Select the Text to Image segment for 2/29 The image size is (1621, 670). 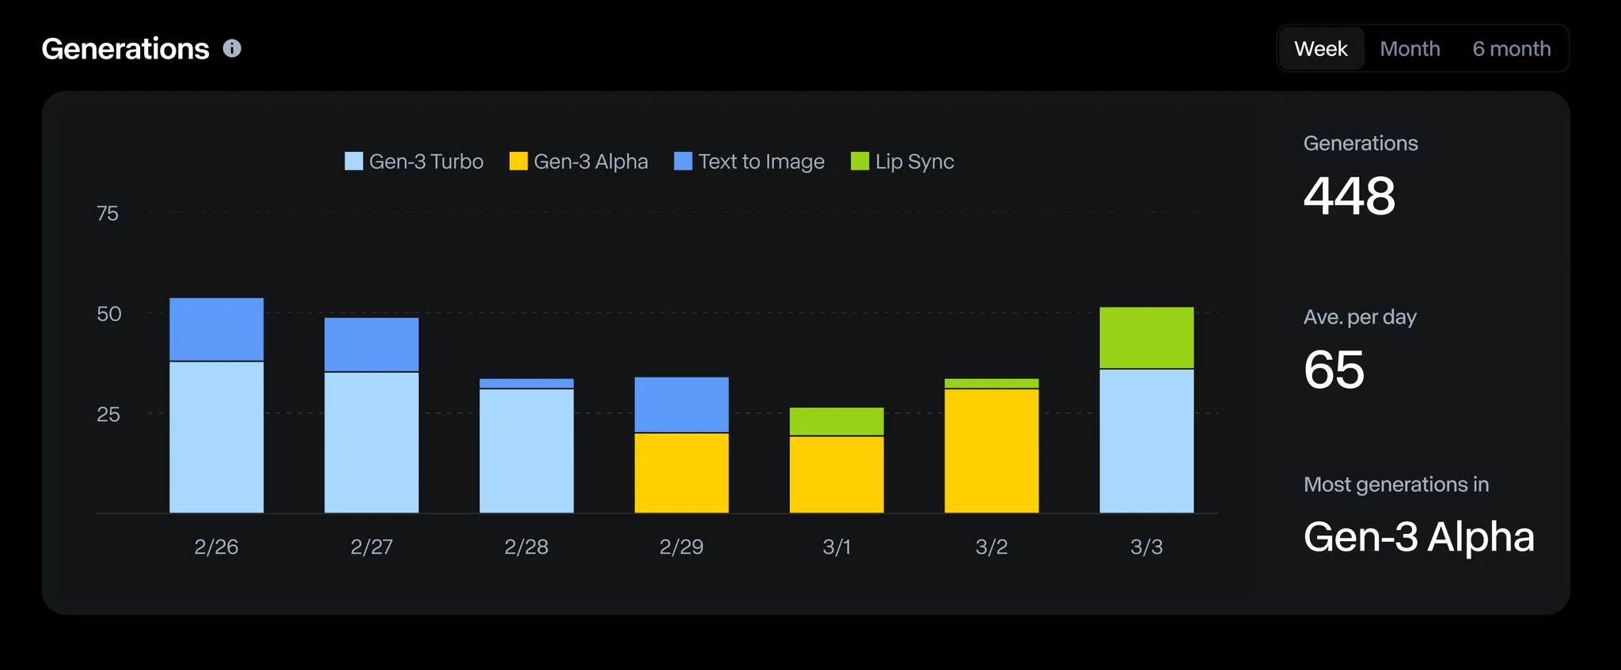[681, 404]
